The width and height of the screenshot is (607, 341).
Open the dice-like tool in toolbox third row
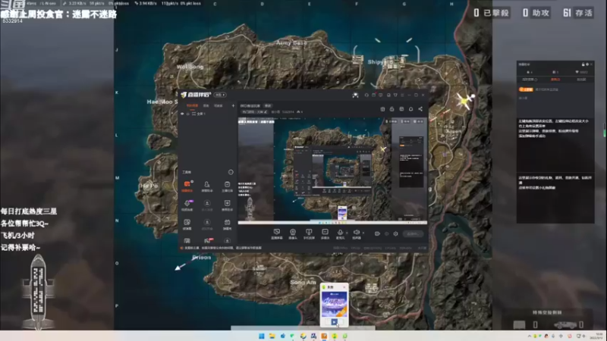[187, 224]
